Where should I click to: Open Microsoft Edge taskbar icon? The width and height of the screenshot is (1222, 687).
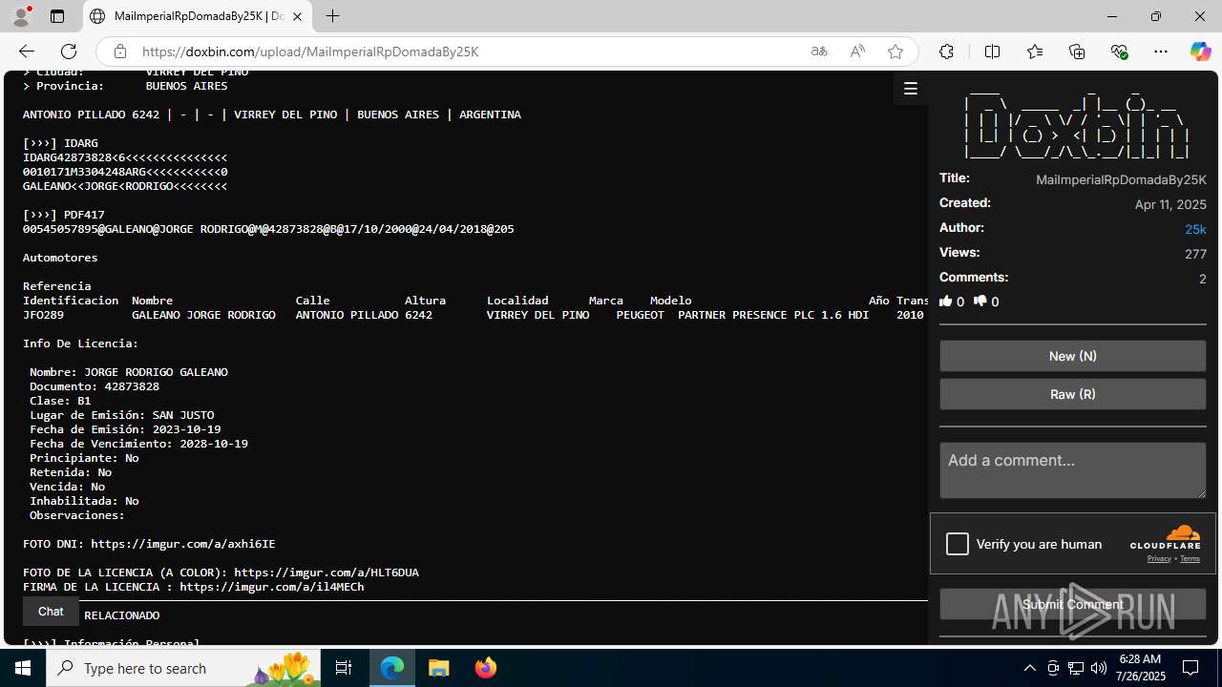pos(392,668)
